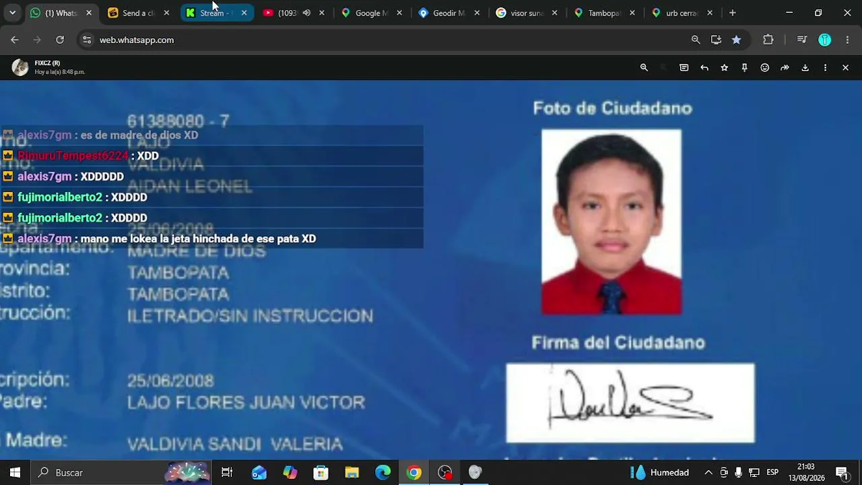This screenshot has width=862, height=485.
Task: Open the Chrome profile avatar
Action: (x=824, y=40)
